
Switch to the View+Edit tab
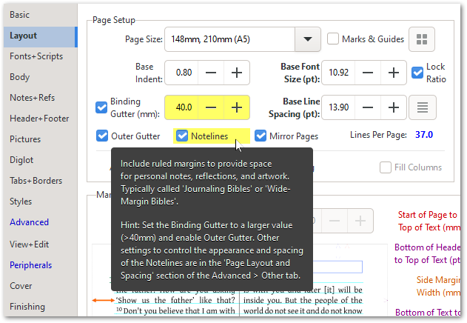click(x=40, y=244)
